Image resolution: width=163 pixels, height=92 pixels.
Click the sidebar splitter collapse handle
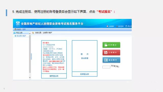[x=31, y=56]
